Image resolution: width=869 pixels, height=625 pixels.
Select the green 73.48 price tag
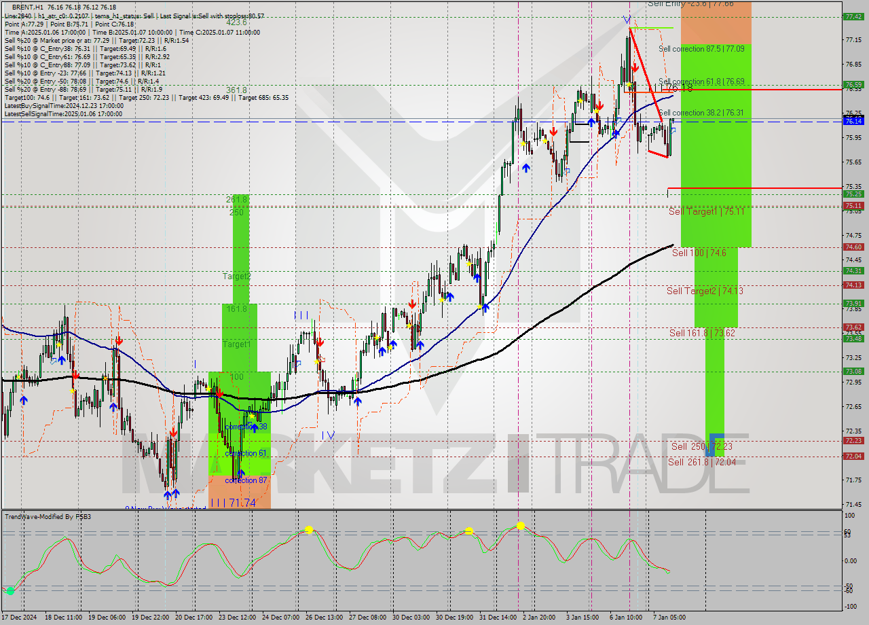pyautogui.click(x=853, y=338)
